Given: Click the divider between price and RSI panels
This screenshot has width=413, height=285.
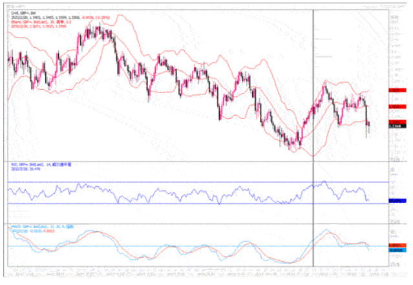Looking at the screenshot, I should tap(194, 161).
